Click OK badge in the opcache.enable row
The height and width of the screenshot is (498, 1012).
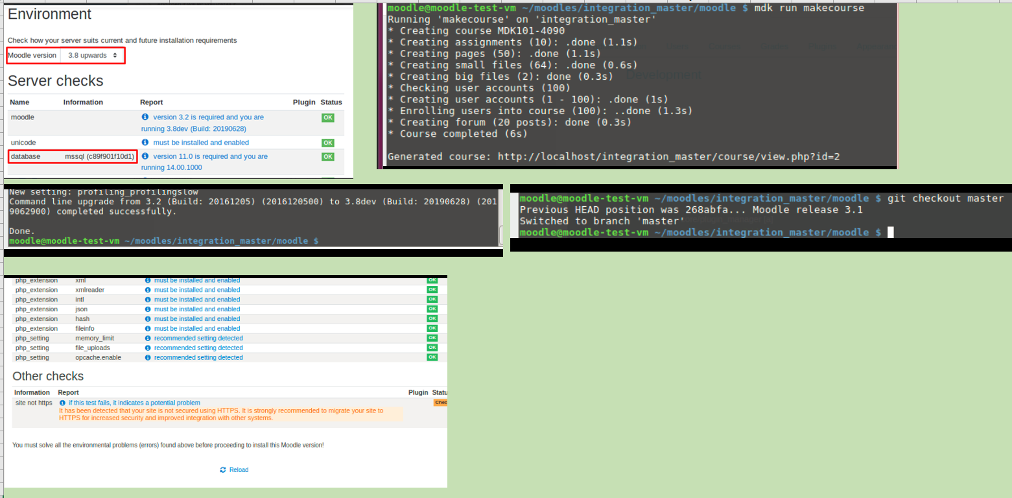[x=432, y=358]
